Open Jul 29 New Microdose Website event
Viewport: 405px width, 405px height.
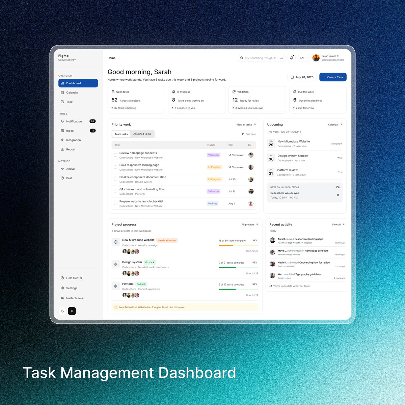pyautogui.click(x=305, y=144)
